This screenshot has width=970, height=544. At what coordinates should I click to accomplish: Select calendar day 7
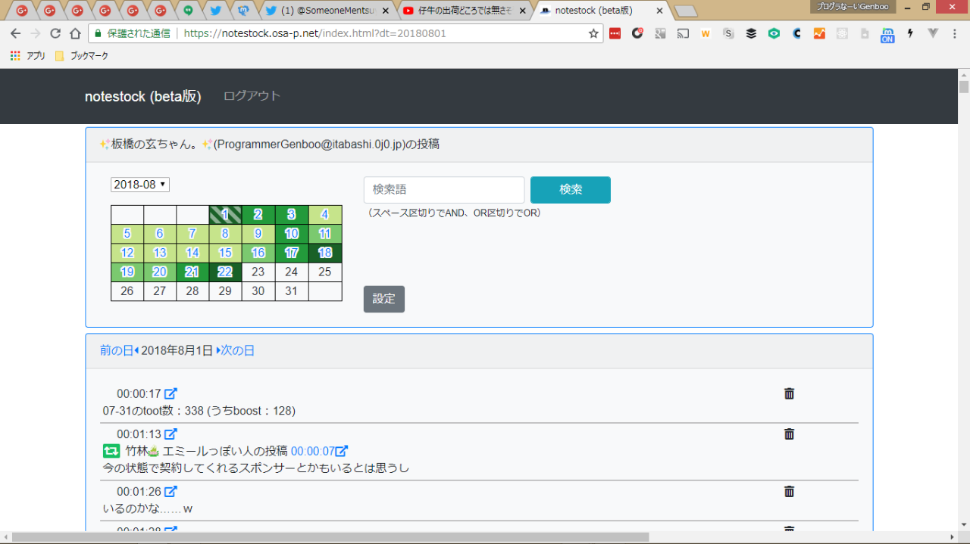[192, 234]
